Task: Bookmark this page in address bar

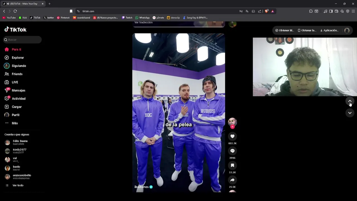Action: pos(71,11)
